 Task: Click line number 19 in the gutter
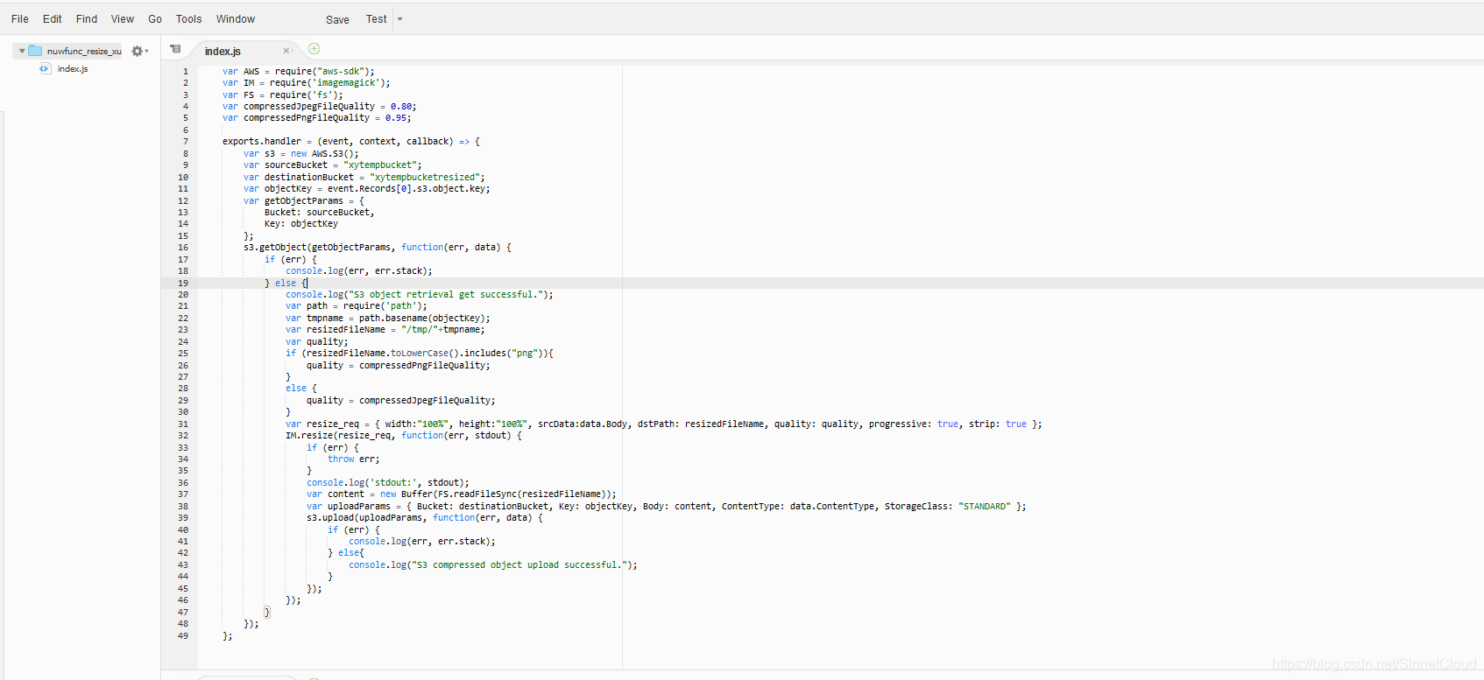click(x=183, y=284)
